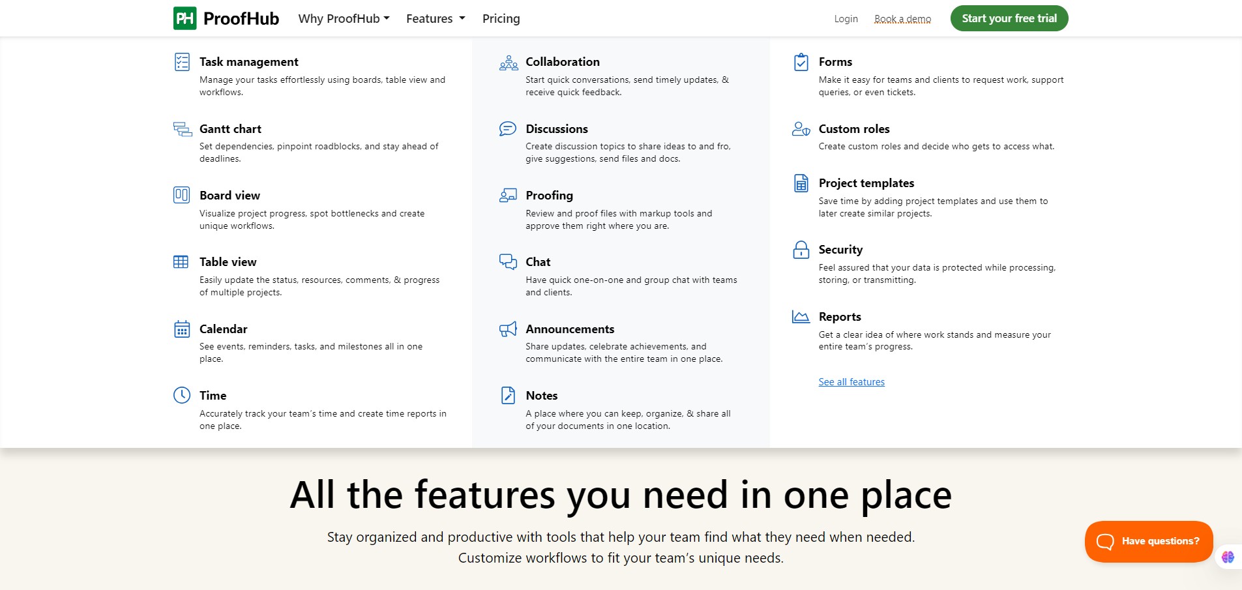This screenshot has width=1242, height=590.
Task: Select Table view from features menu
Action: [x=228, y=261]
